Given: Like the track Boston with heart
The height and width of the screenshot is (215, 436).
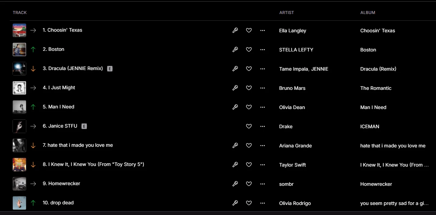Looking at the screenshot, I should 249,50.
